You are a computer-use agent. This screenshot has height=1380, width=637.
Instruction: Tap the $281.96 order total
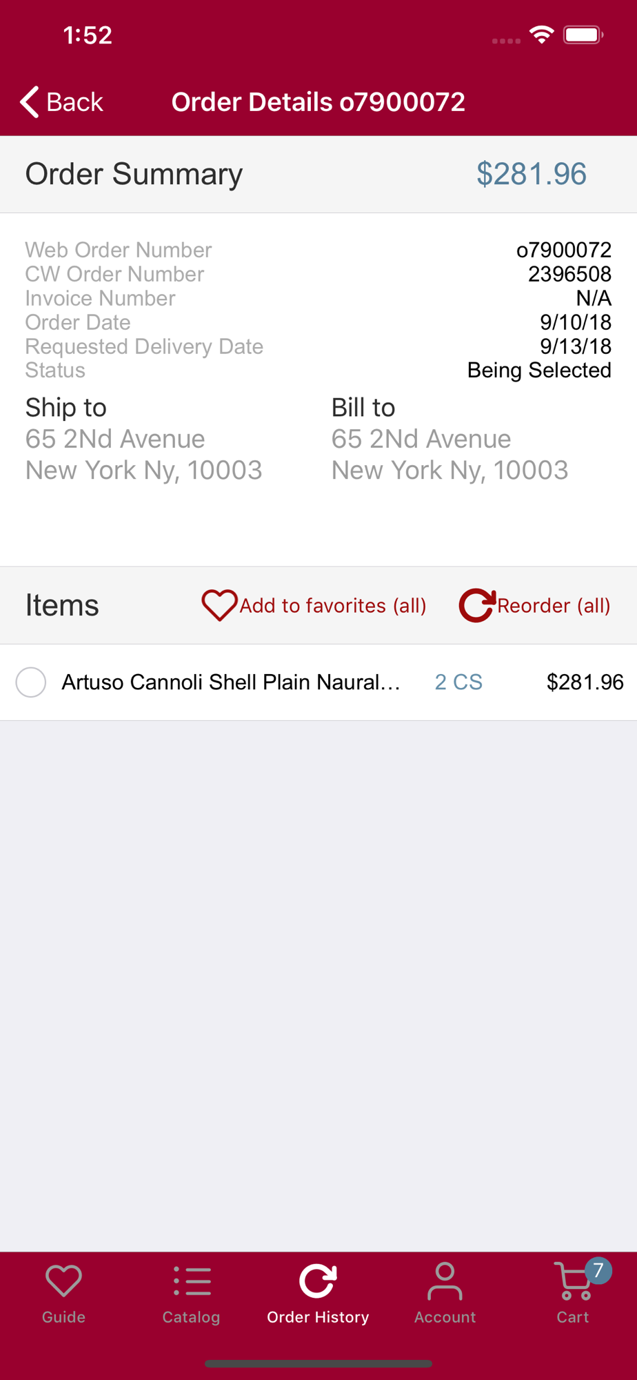(532, 174)
